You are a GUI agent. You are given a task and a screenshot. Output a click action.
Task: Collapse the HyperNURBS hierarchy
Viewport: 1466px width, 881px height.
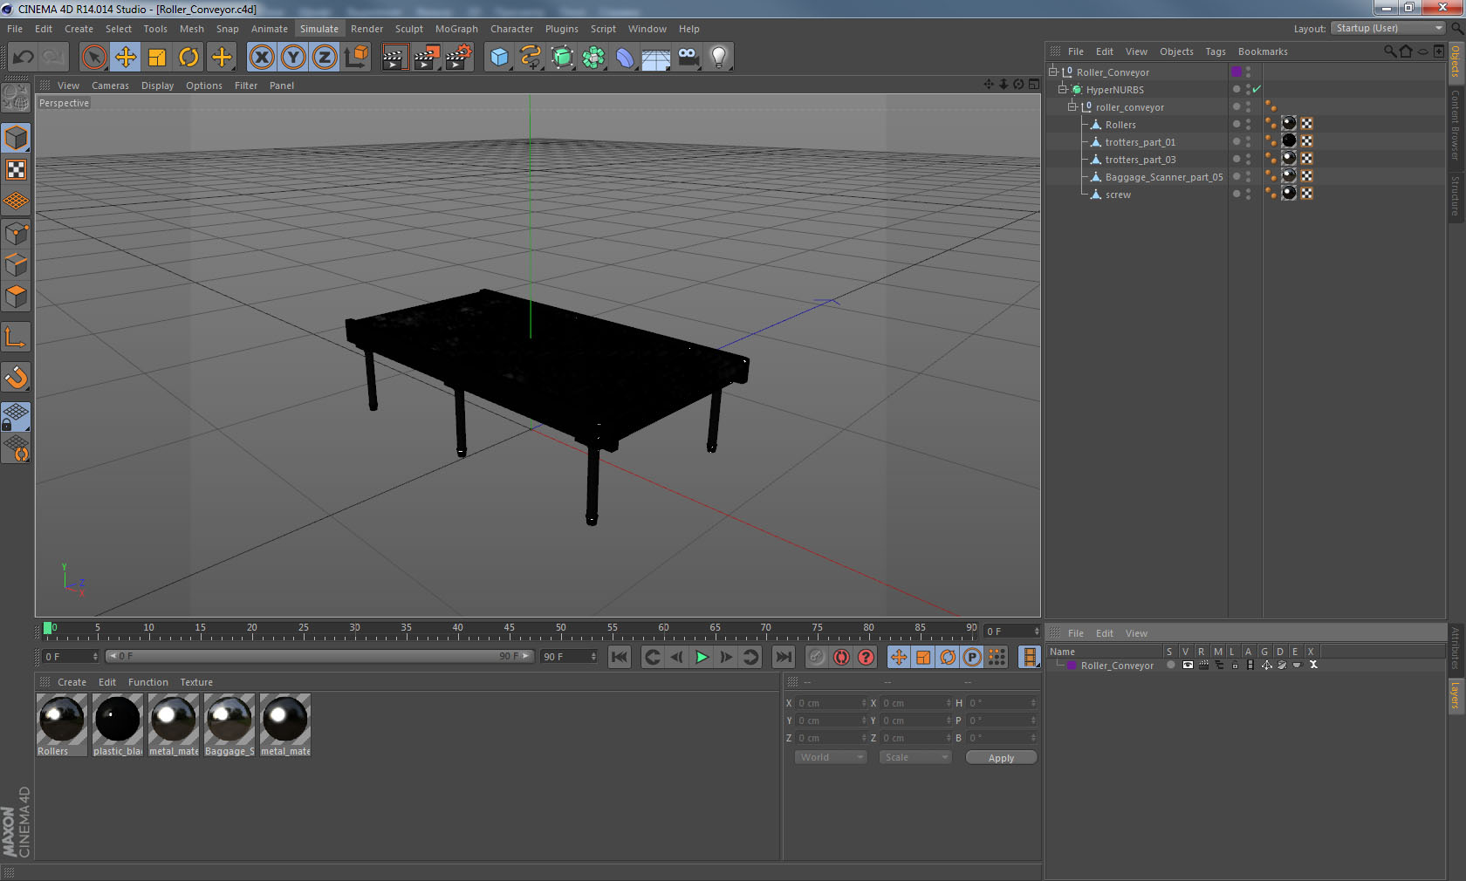pyautogui.click(x=1063, y=90)
